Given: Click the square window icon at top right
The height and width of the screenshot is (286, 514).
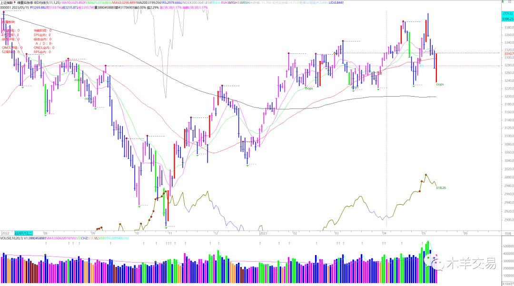Looking at the screenshot, I should coord(509,2).
